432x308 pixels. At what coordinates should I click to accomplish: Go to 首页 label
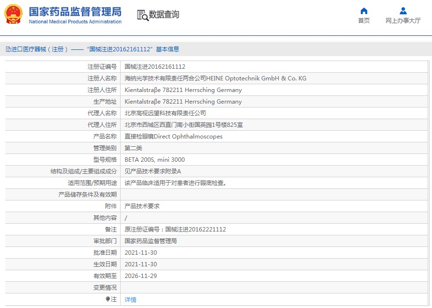coord(364,21)
